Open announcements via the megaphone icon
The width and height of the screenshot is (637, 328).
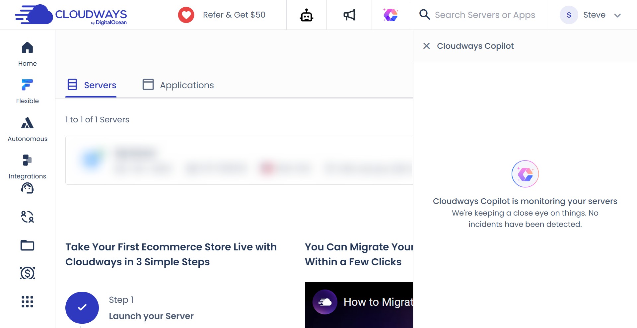349,15
